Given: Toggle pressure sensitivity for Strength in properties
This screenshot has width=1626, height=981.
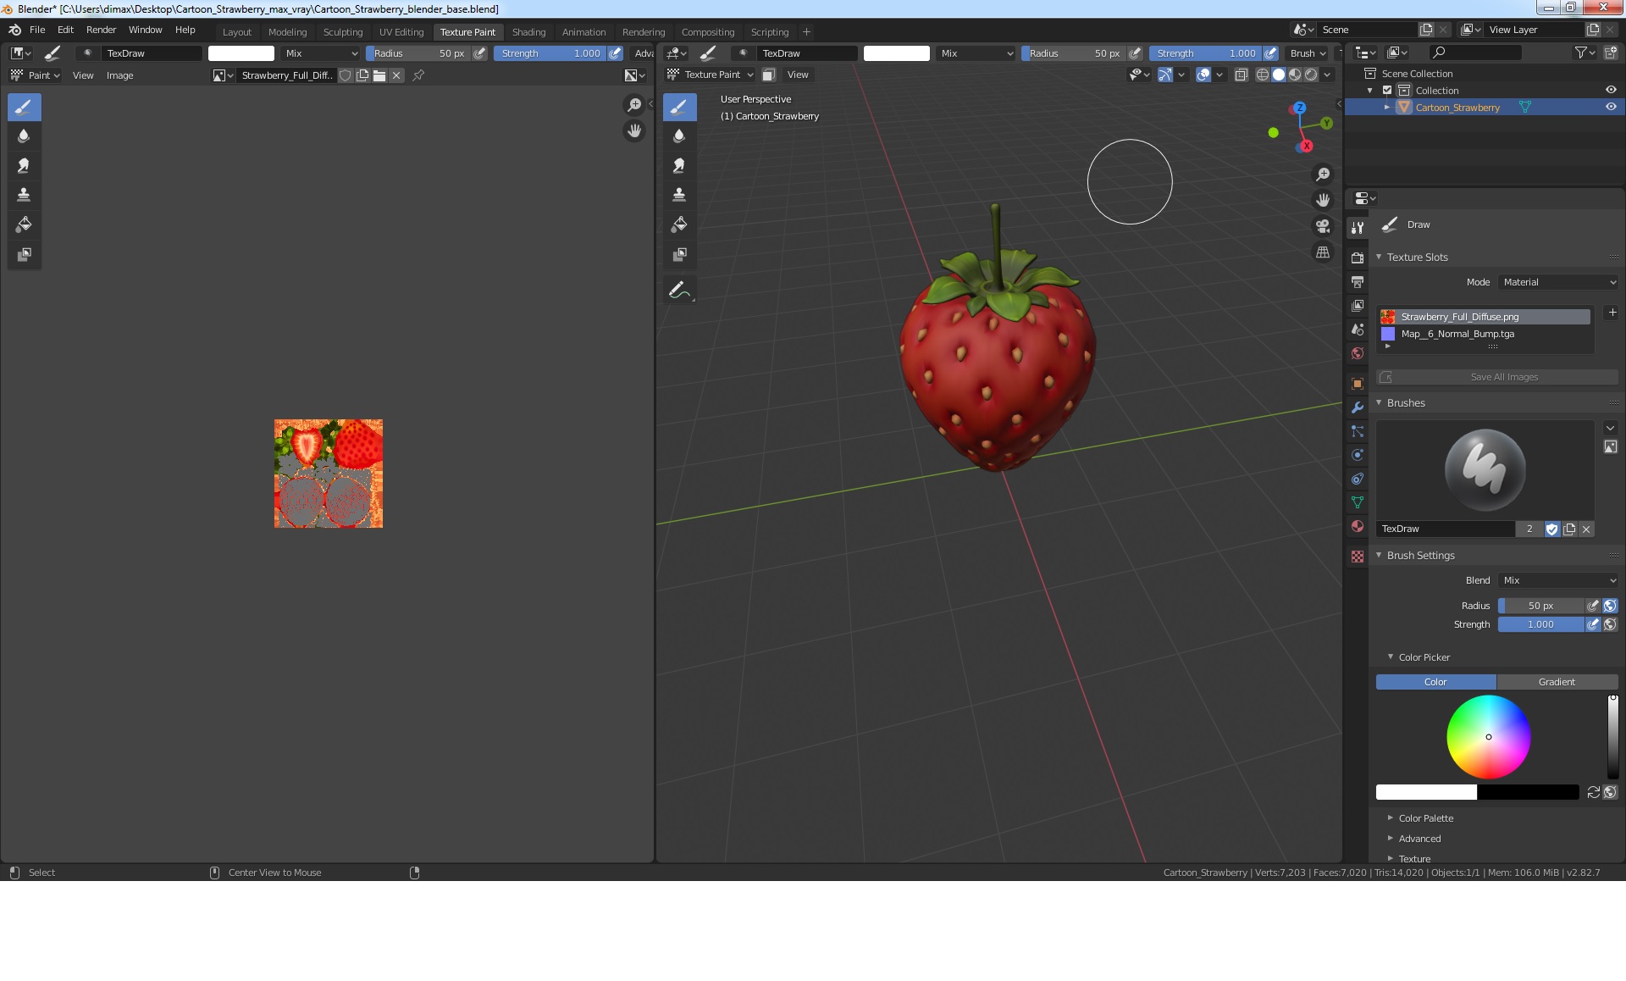Looking at the screenshot, I should click(1593, 624).
